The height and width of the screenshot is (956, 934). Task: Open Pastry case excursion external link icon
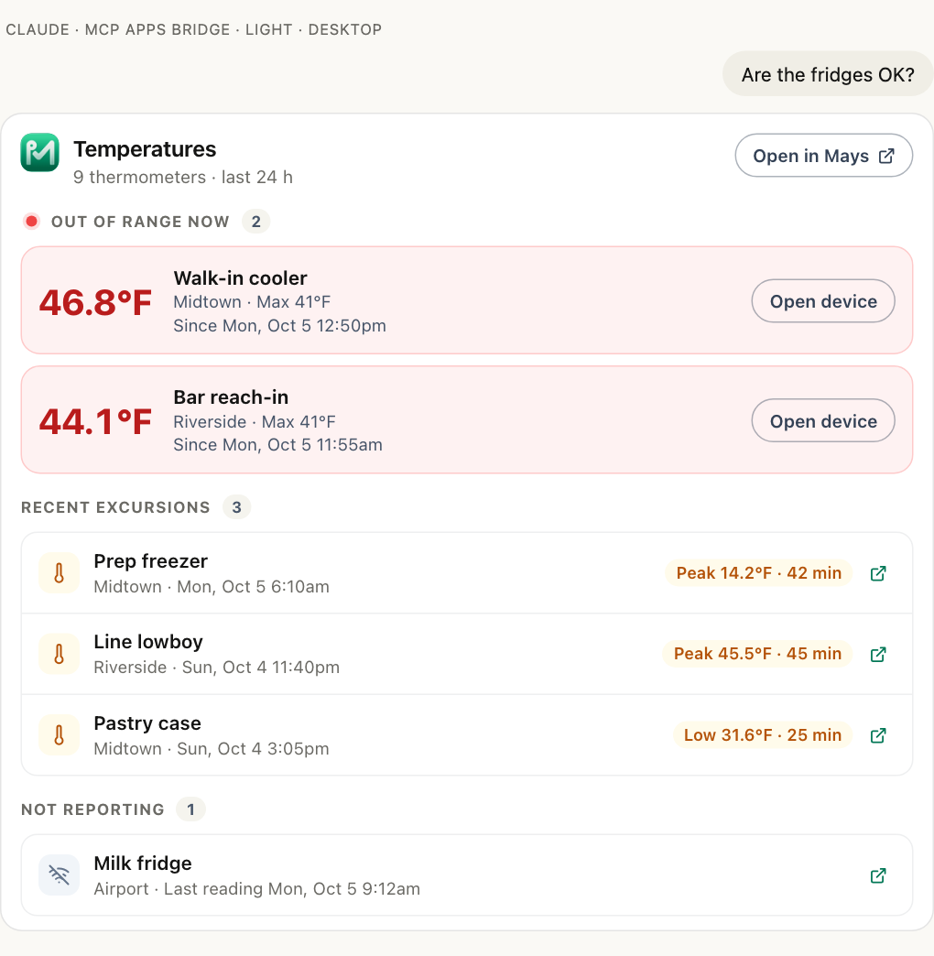[x=878, y=735]
